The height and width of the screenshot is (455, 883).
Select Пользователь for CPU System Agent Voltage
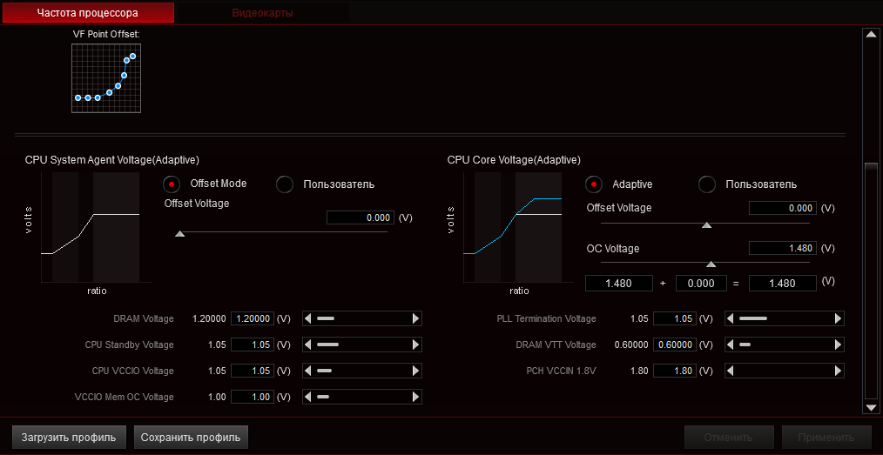pos(285,184)
